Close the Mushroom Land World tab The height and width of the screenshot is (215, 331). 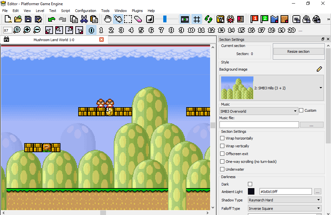(101, 40)
